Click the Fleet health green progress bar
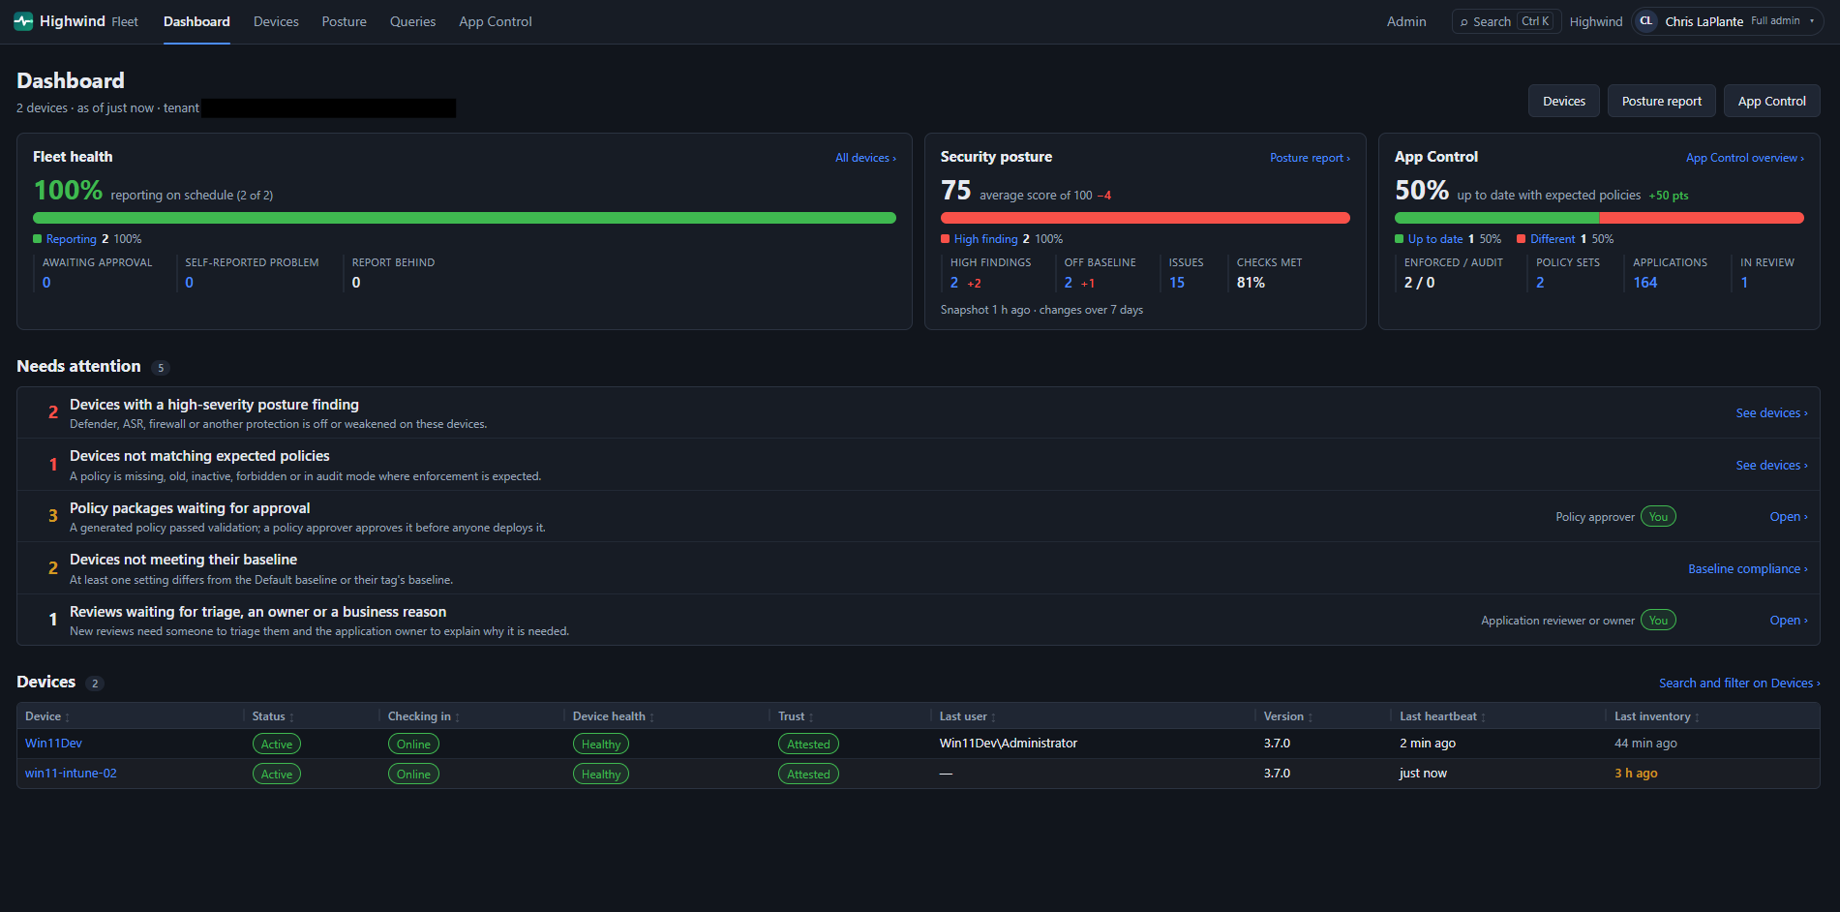The image size is (1840, 912). 465,218
